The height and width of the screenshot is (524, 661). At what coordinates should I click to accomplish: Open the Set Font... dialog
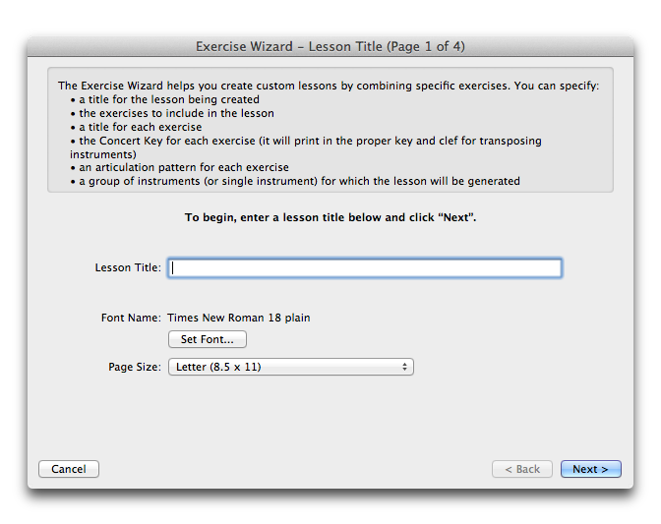207,339
